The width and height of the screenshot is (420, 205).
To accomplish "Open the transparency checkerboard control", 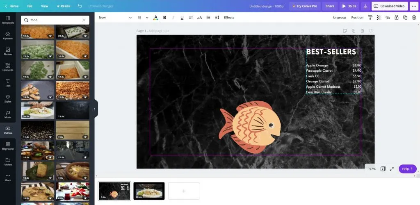I will pyautogui.click(x=379, y=17).
